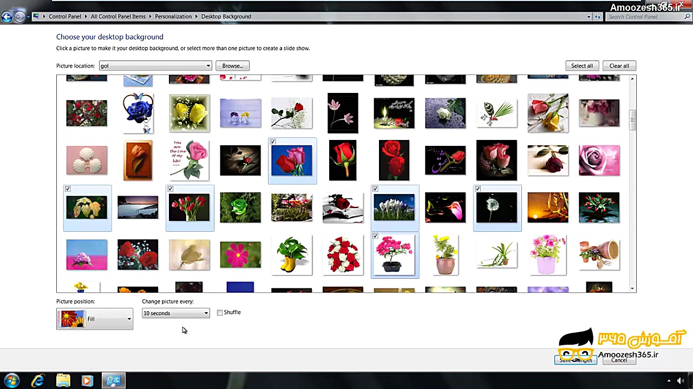Launch Internet Explorer from the taskbar

37,381
